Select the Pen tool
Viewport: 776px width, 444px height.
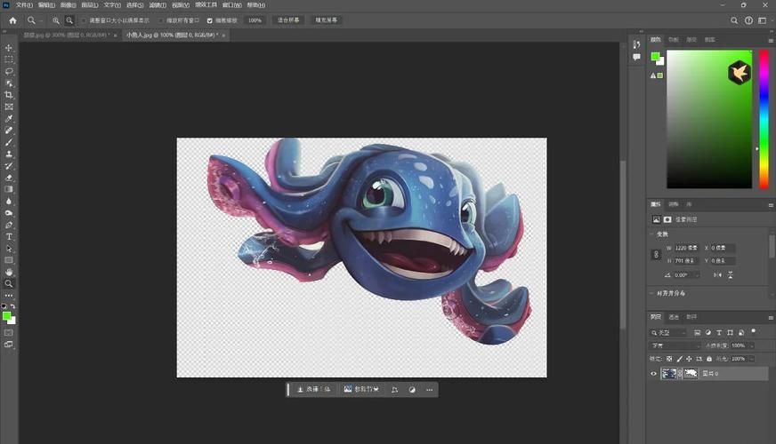click(x=9, y=225)
